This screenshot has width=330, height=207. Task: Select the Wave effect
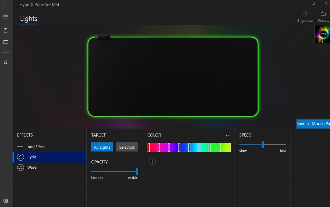pyautogui.click(x=32, y=167)
